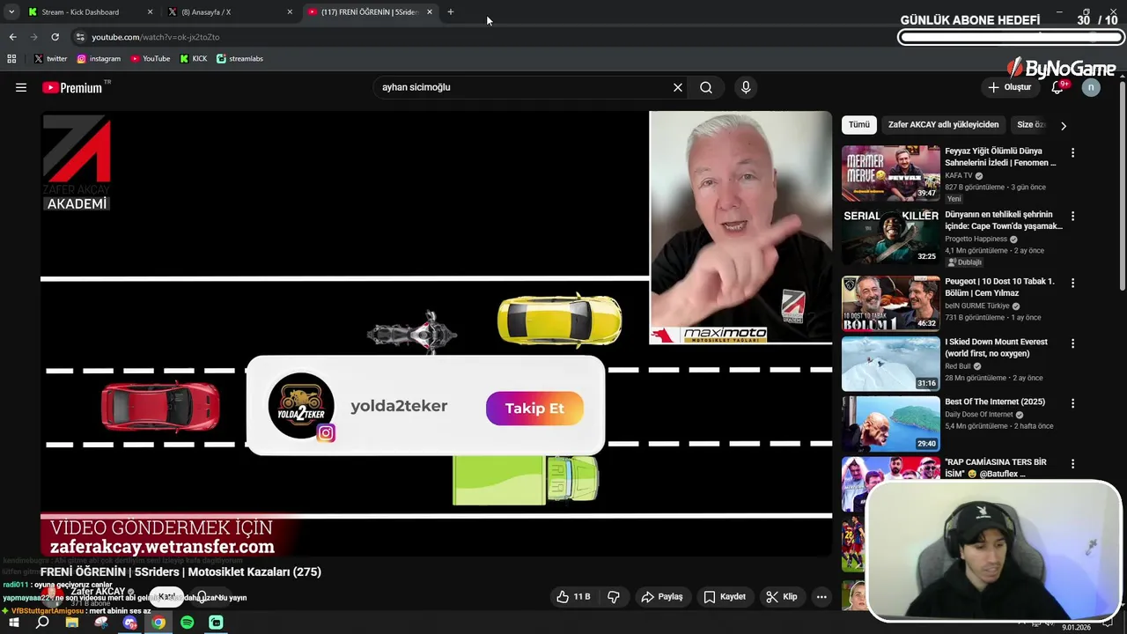
Task: Open the twitter bookmark
Action: 50,59
